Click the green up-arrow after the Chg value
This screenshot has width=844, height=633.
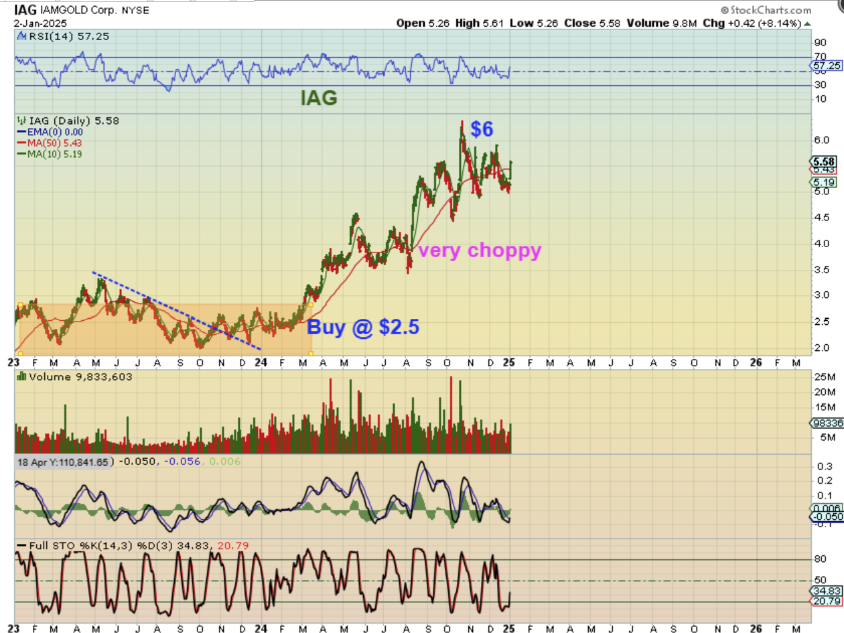point(808,23)
